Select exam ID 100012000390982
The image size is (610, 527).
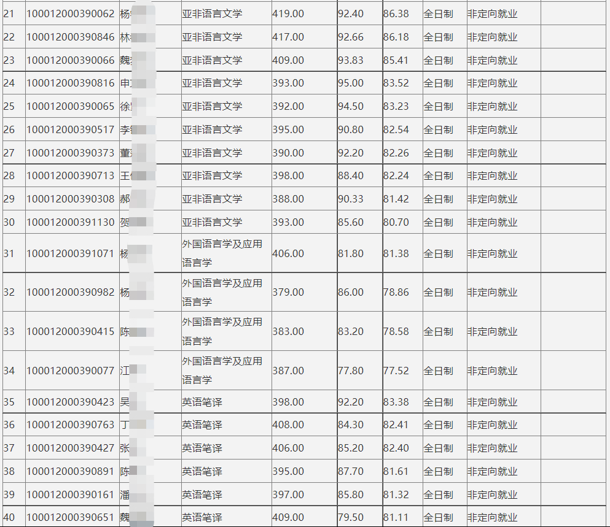[x=71, y=292]
